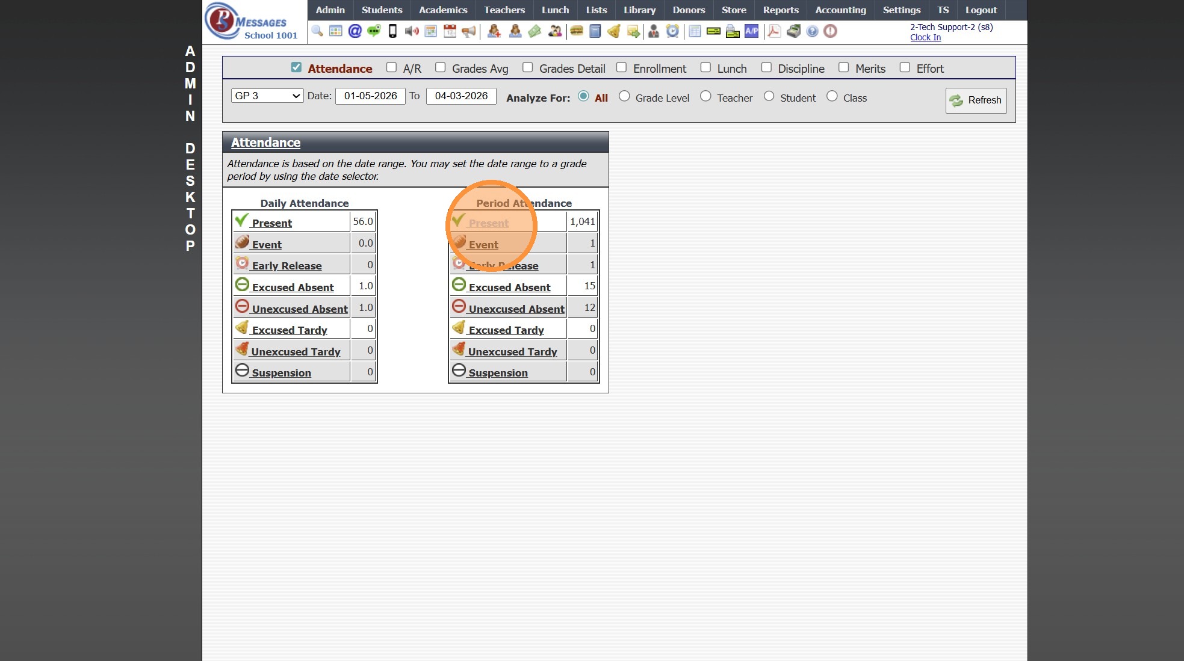Uncheck the Attendance checkbox
The width and height of the screenshot is (1184, 661).
click(296, 67)
